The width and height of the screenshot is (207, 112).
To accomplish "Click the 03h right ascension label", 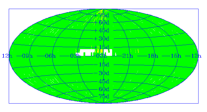I will tap(75, 56).
